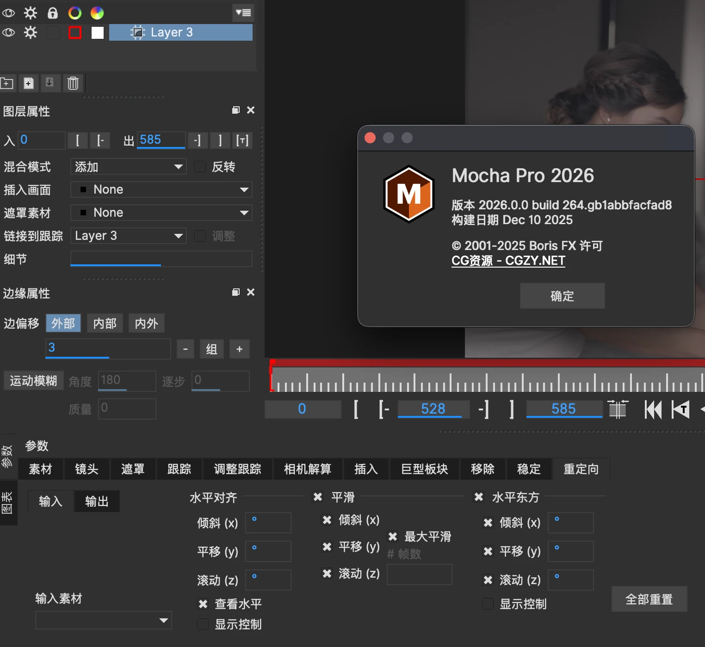
Task: Open the layer panel options menu
Action: click(x=243, y=13)
